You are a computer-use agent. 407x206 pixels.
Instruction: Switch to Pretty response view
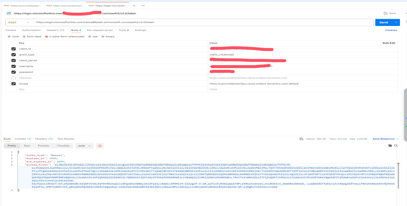(12, 146)
